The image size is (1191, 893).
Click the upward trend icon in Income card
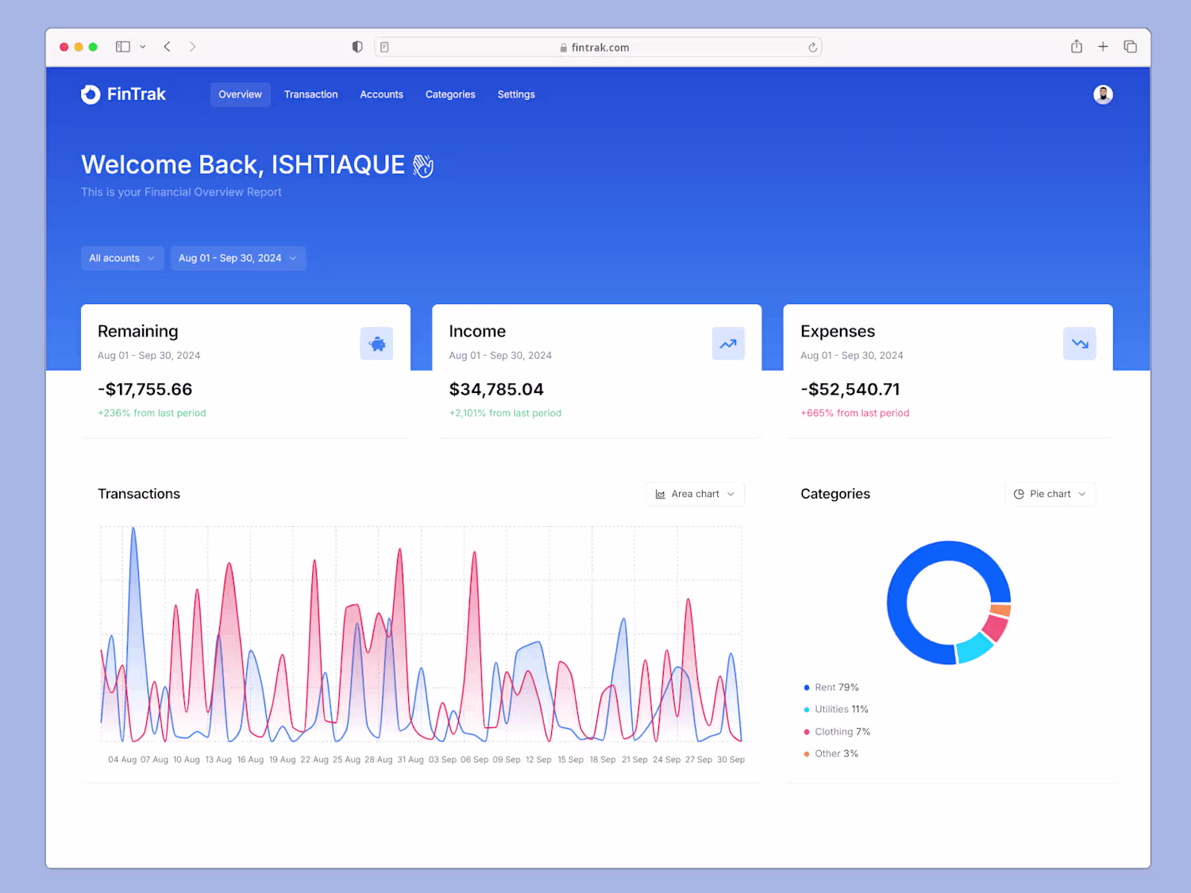[728, 344]
